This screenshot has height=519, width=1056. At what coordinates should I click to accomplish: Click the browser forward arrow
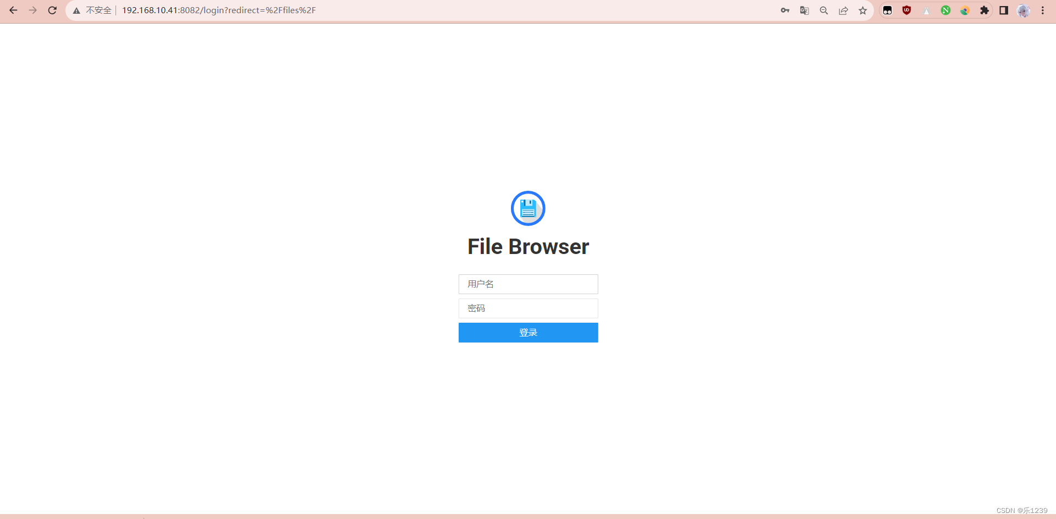[33, 10]
